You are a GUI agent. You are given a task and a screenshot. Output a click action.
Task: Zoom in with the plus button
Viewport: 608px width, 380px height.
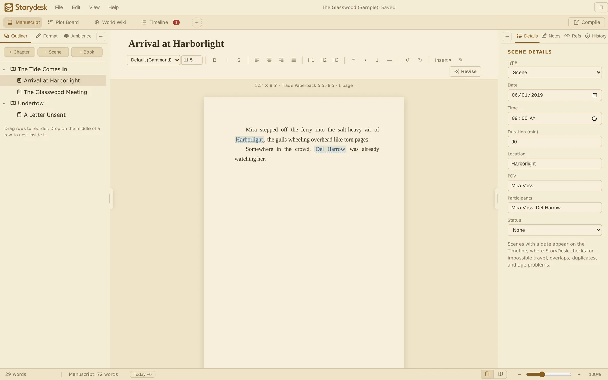(579, 374)
